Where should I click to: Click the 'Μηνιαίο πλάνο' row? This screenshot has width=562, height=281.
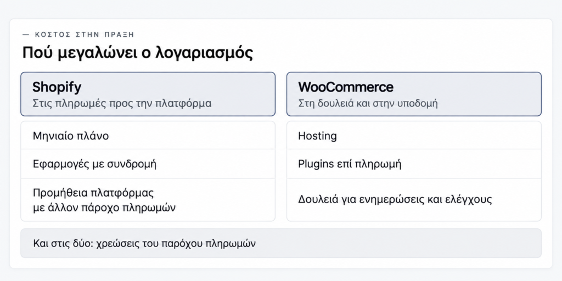coord(148,136)
